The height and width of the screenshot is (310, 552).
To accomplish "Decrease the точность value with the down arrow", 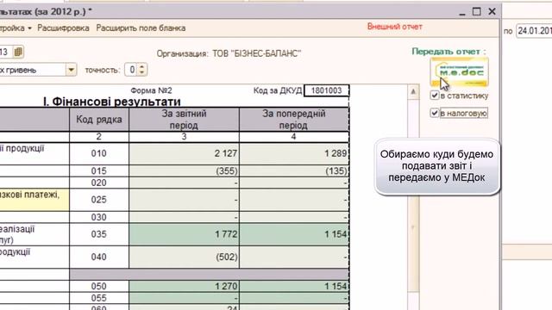I will pos(141,72).
